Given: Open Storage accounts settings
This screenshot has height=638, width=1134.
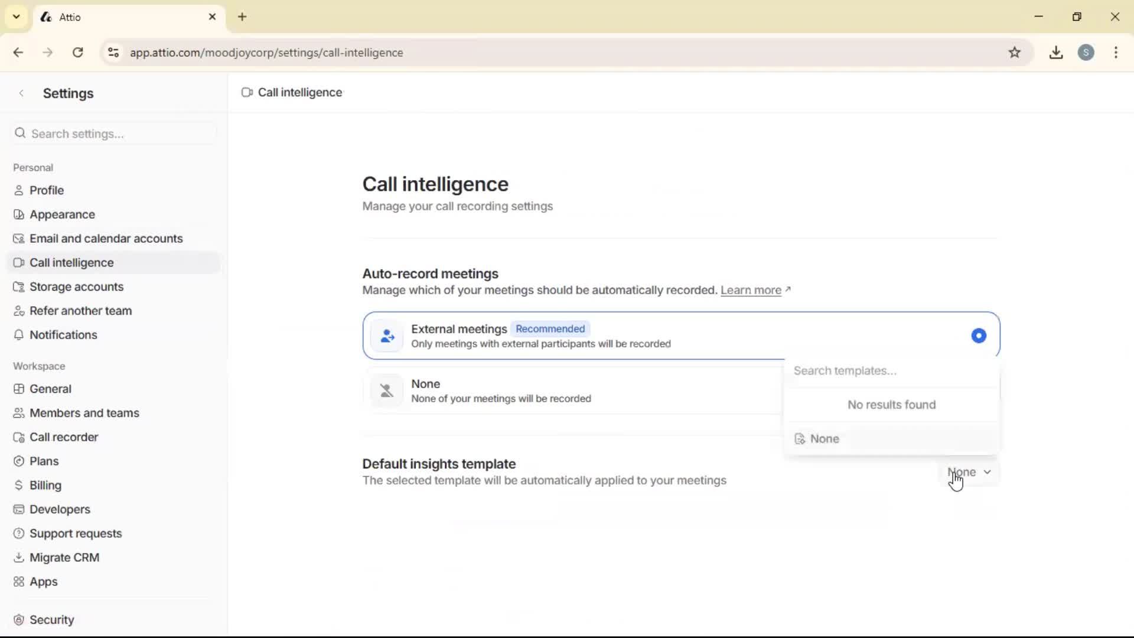Looking at the screenshot, I should pyautogui.click(x=76, y=287).
